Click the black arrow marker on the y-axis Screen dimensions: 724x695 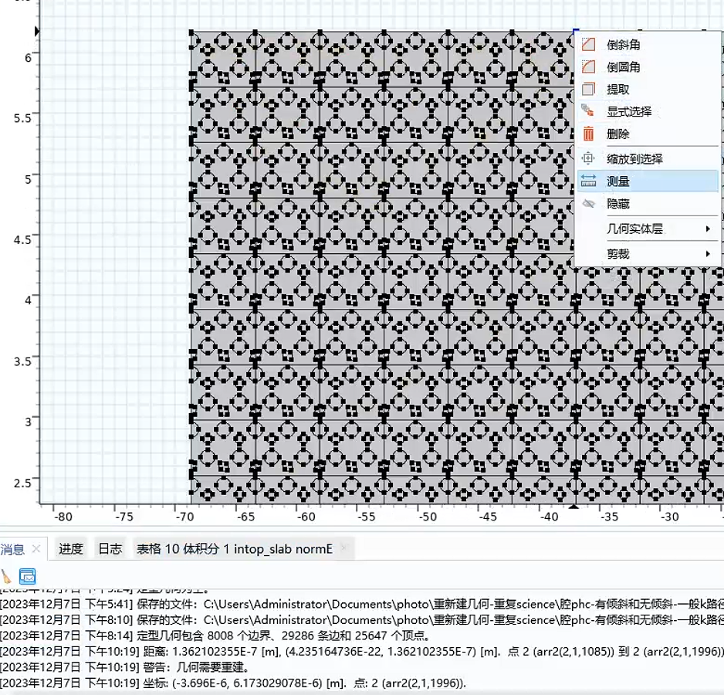click(x=37, y=32)
